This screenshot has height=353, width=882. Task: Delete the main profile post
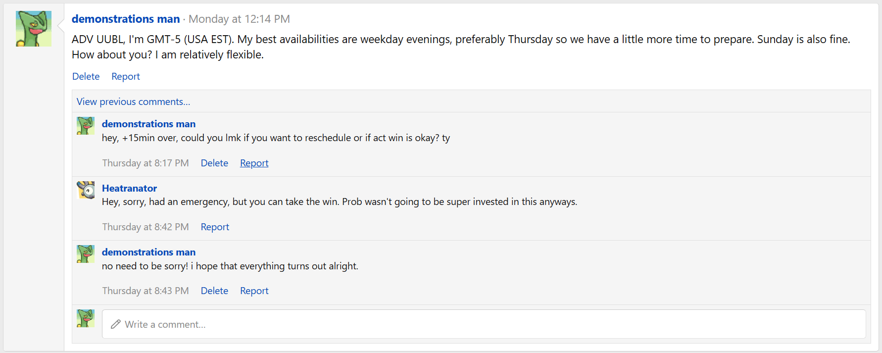click(x=86, y=76)
